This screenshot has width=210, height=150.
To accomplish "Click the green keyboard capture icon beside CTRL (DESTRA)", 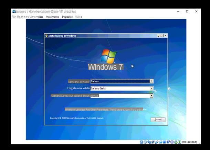I will (180, 142).
